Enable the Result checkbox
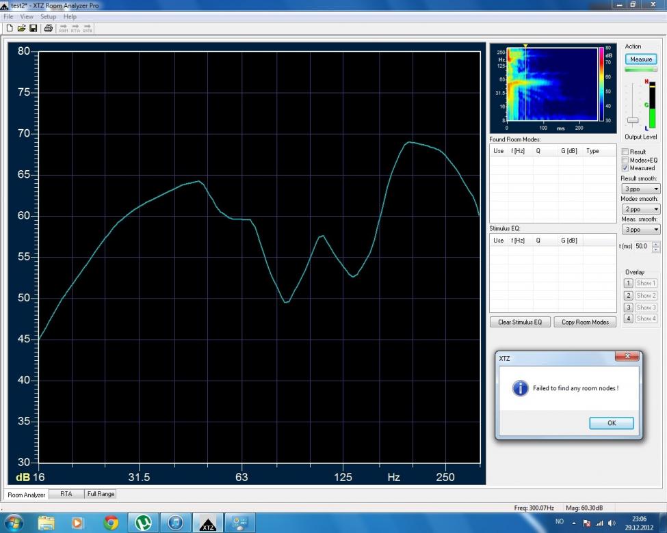 point(625,152)
